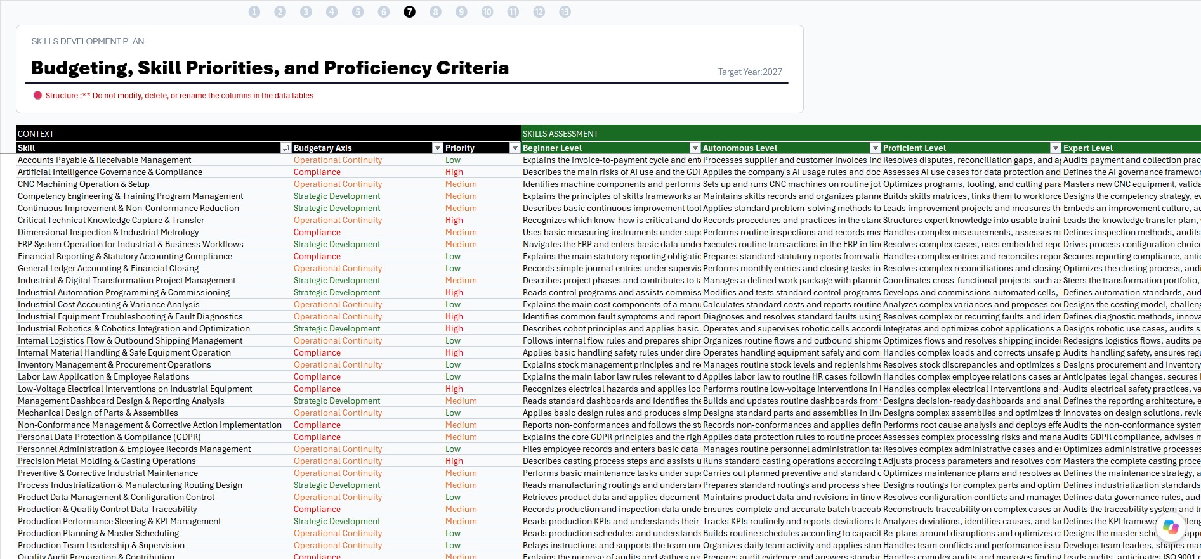1201x559 pixels.
Task: Click navigation circle number 6
Action: (384, 12)
